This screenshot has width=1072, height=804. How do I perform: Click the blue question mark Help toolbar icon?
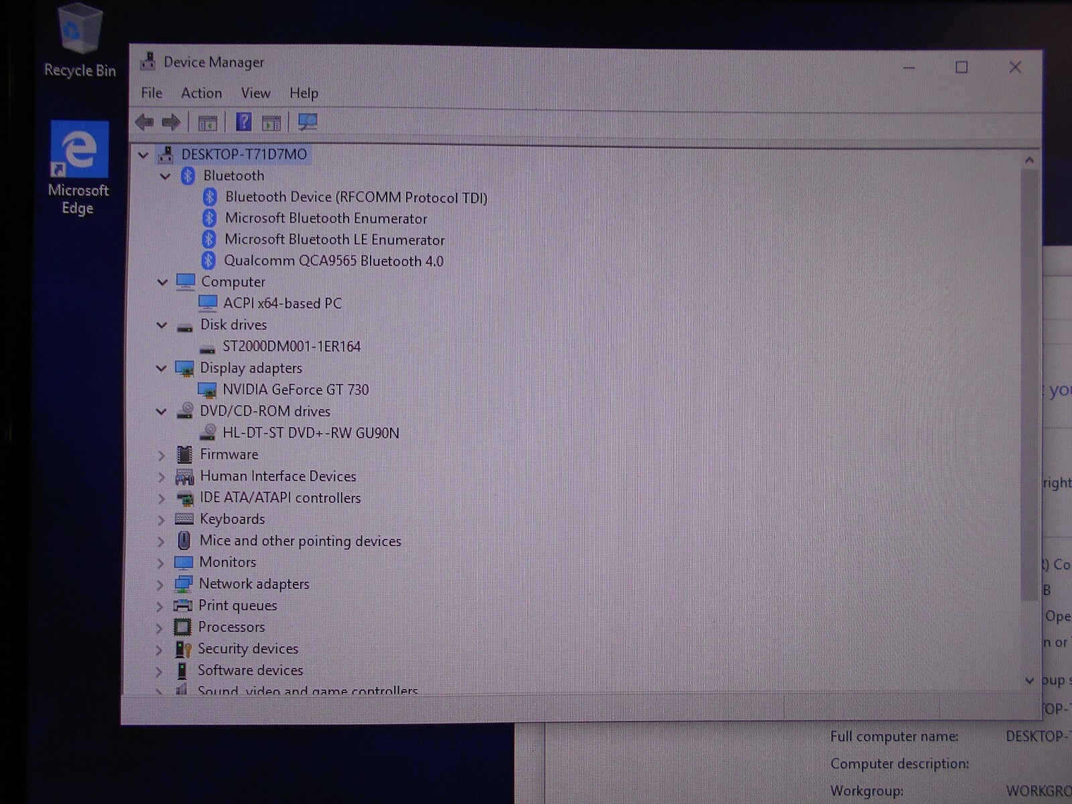[244, 122]
